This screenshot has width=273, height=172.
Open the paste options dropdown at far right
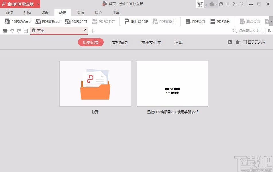pos(270,31)
